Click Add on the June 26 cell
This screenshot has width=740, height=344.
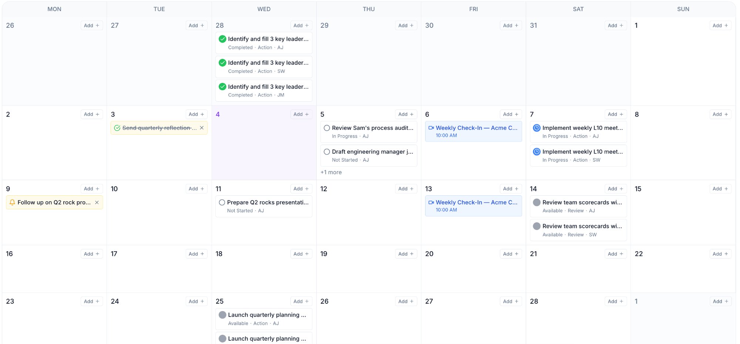point(406,301)
